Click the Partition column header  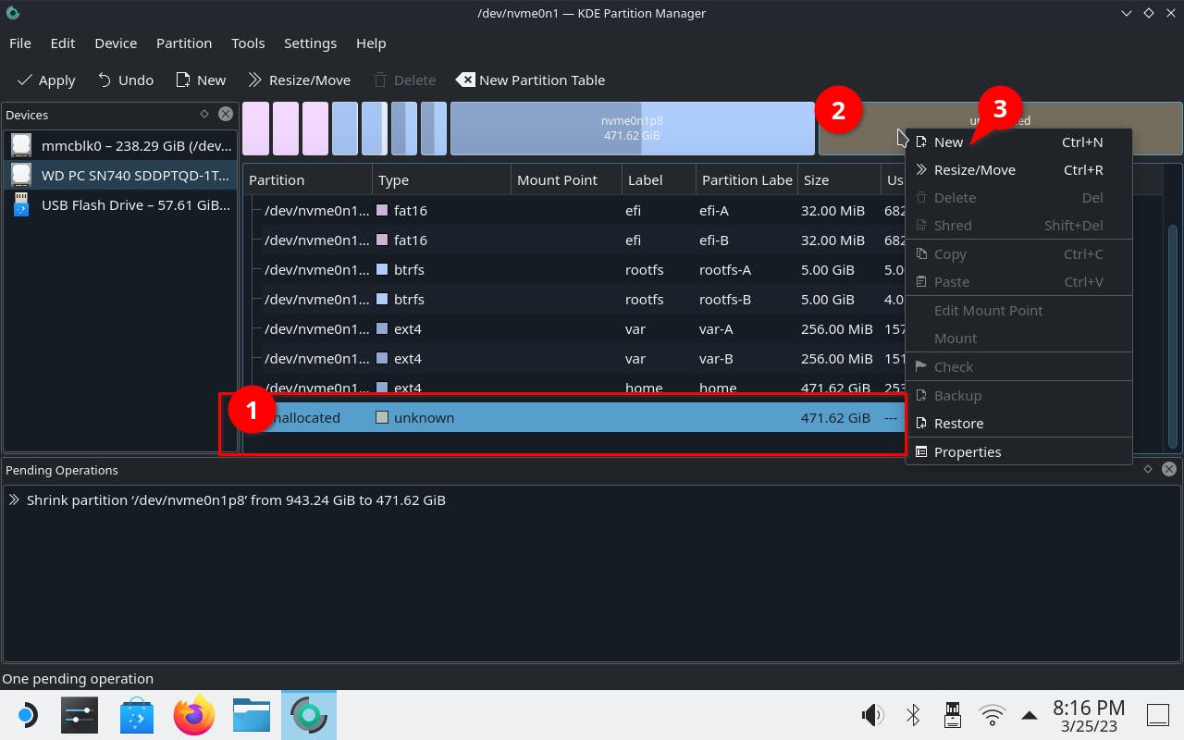point(308,180)
